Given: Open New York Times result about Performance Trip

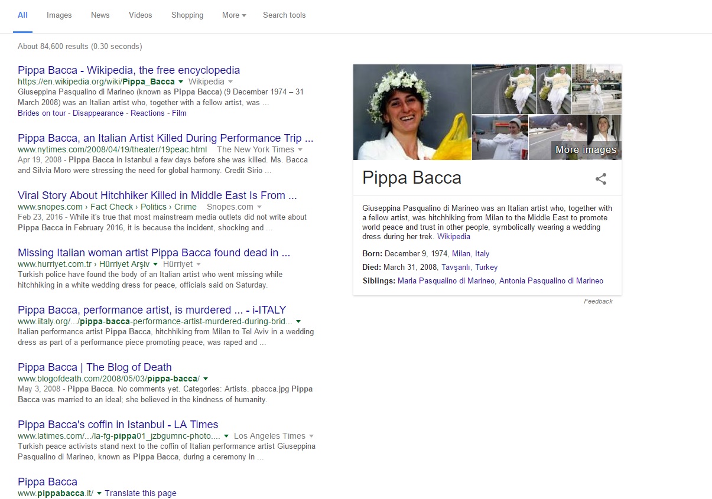Looking at the screenshot, I should click(x=165, y=138).
